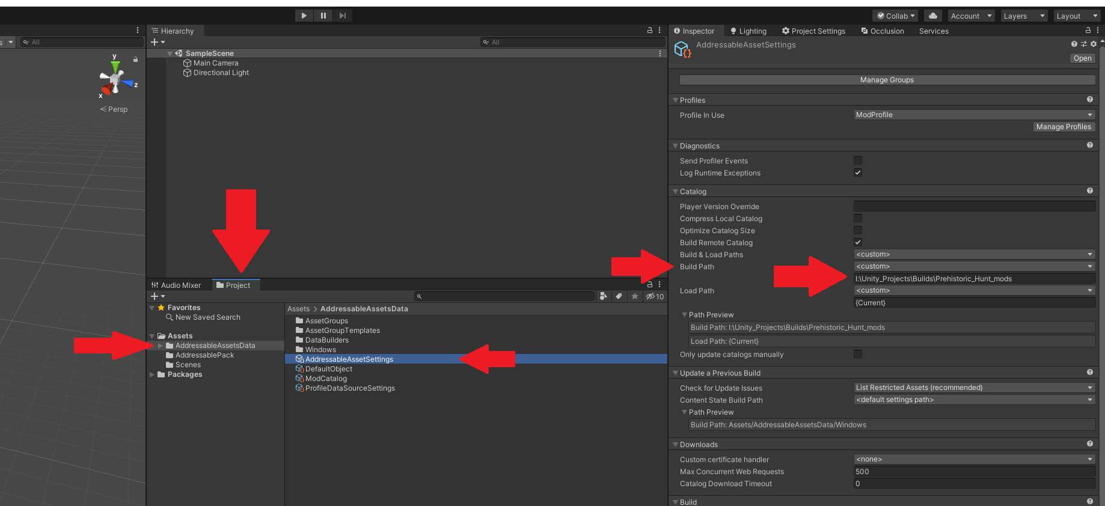Open the Account dropdown

pyautogui.click(x=972, y=16)
